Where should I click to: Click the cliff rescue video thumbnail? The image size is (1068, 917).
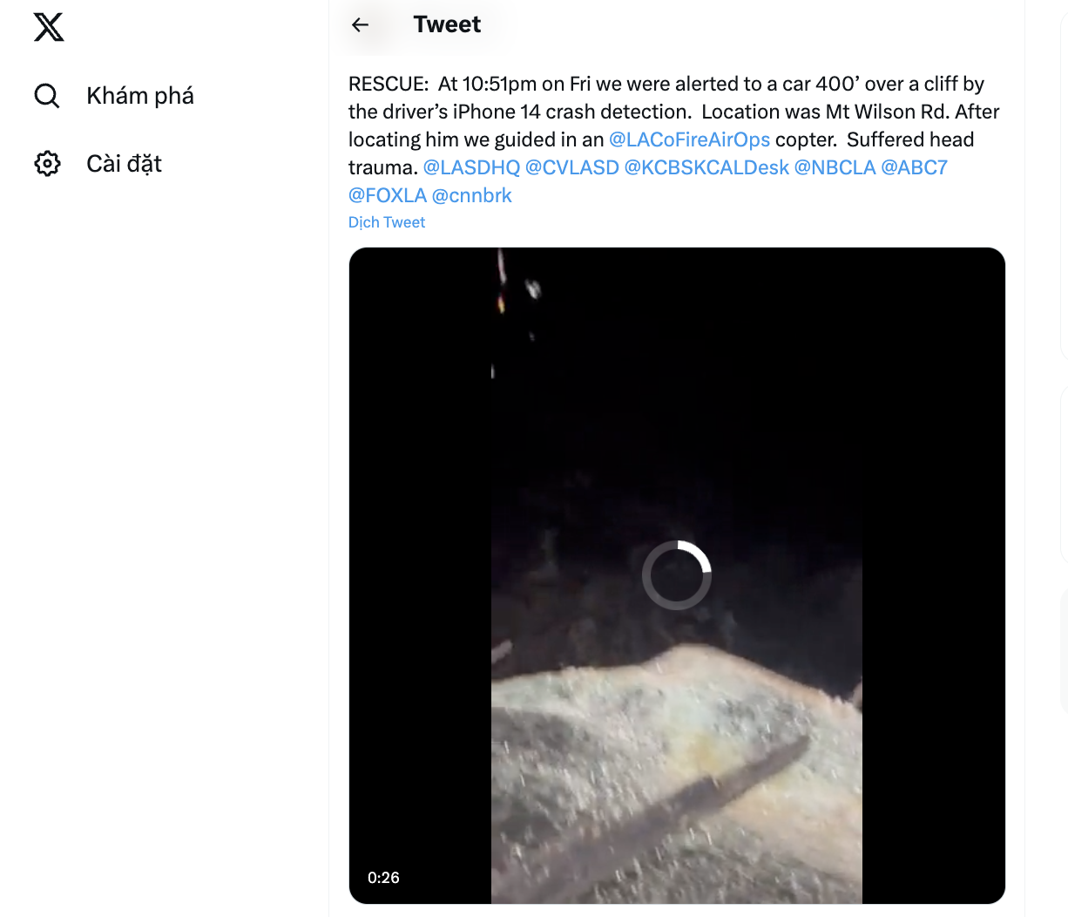click(677, 575)
